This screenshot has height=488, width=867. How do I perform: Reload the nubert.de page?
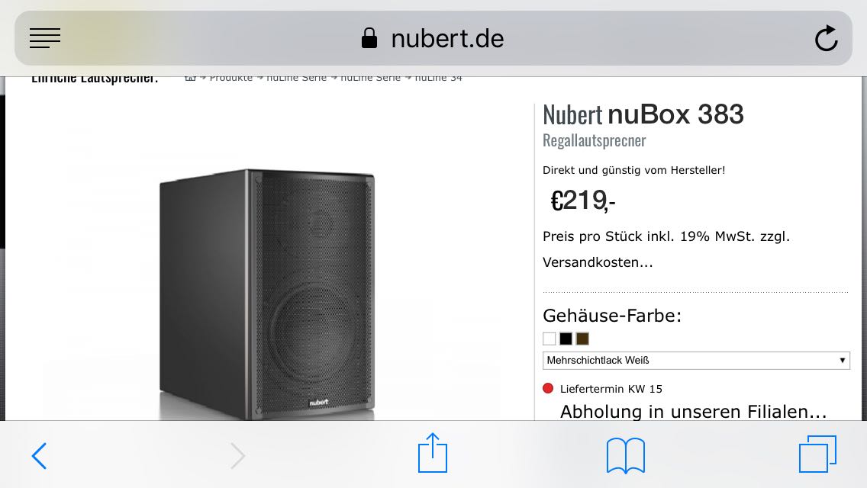(x=826, y=38)
